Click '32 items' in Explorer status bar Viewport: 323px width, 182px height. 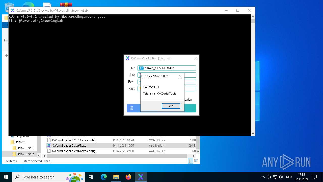pyautogui.click(x=11, y=161)
